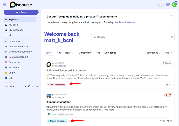This screenshot has width=179, height=126.
Task: Open the user avatar with 19 notifications
Action: coord(174,4)
